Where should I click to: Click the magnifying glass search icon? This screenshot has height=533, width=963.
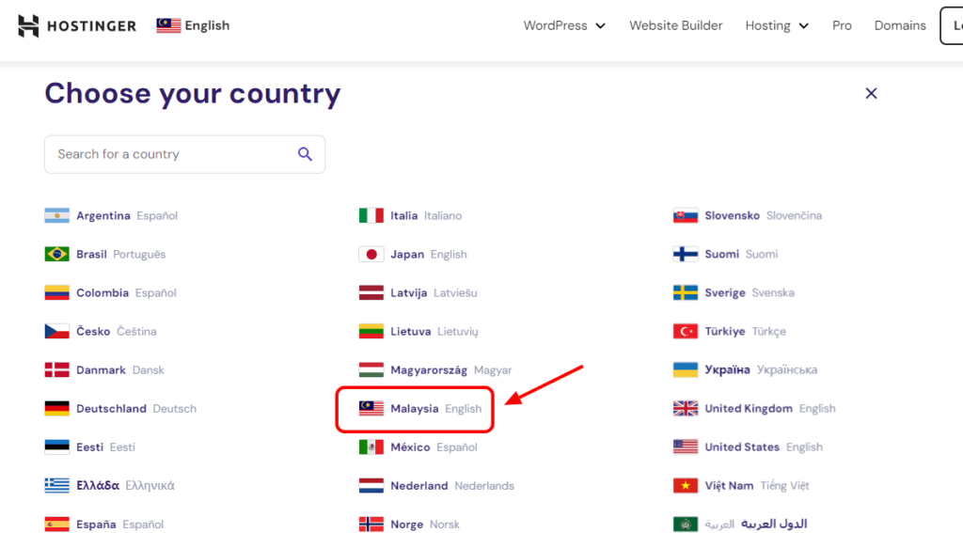305,154
